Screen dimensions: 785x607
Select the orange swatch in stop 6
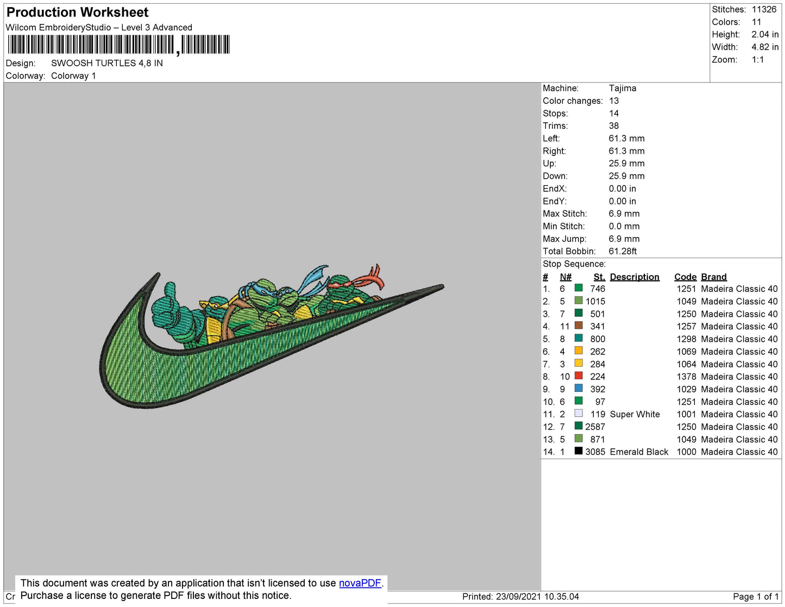point(579,351)
